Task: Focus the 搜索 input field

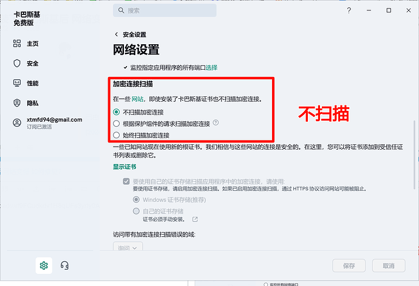Action: point(165,10)
